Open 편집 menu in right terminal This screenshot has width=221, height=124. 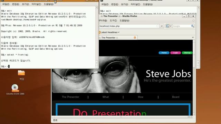115,4
